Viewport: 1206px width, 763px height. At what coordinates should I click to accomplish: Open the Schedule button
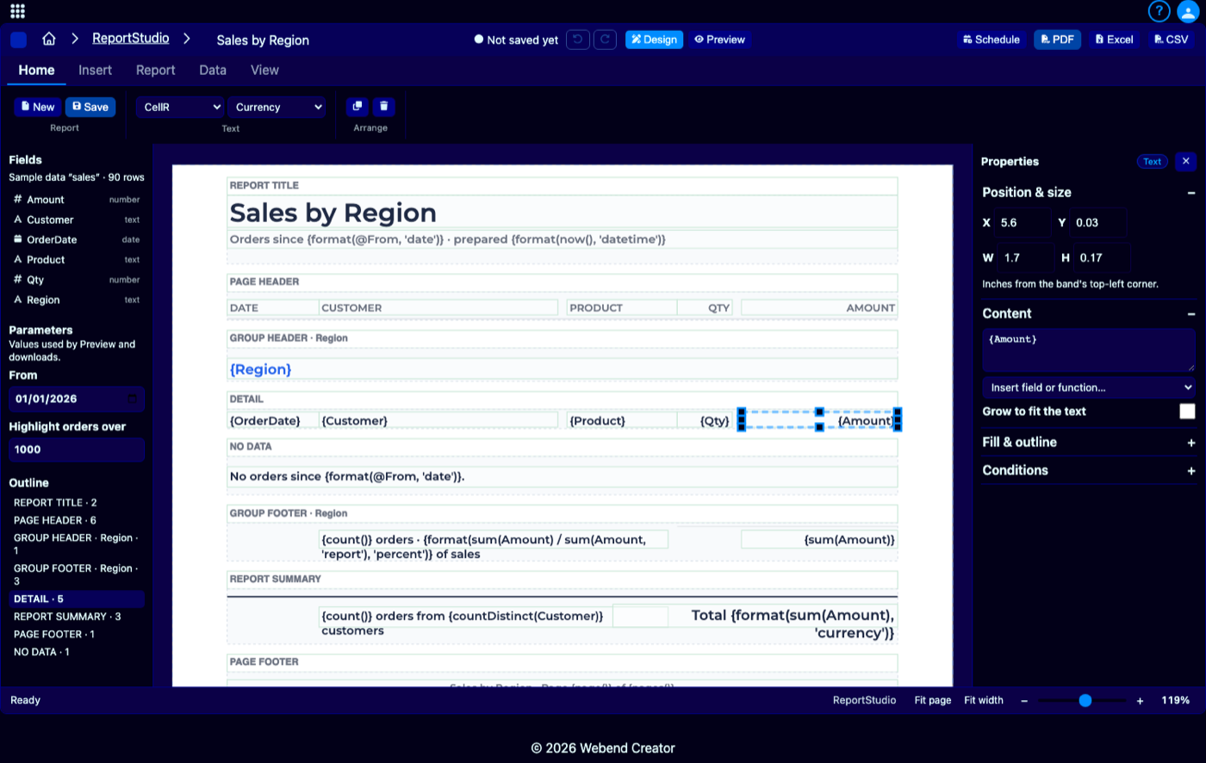tap(992, 40)
